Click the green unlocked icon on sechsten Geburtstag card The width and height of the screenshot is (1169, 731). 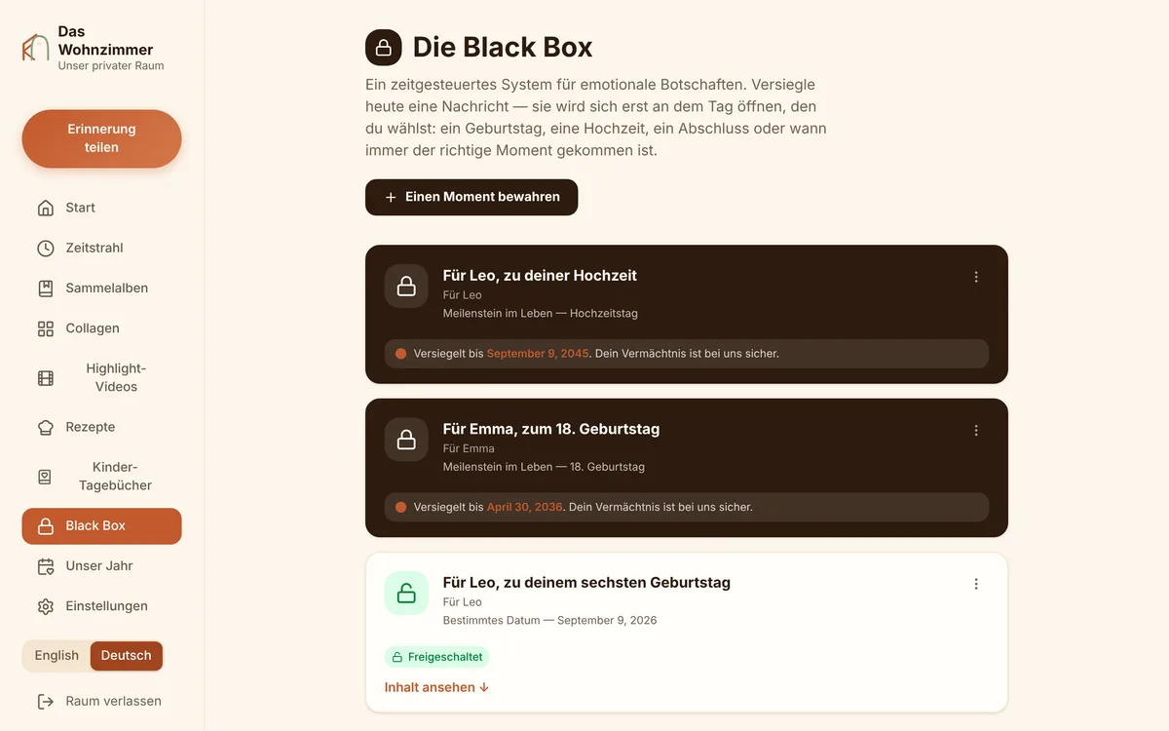coord(406,593)
